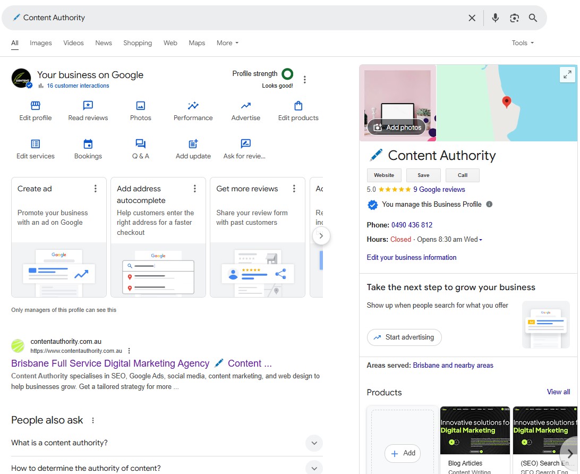Open the business hours dropdown
The image size is (580, 474).
[x=480, y=239]
